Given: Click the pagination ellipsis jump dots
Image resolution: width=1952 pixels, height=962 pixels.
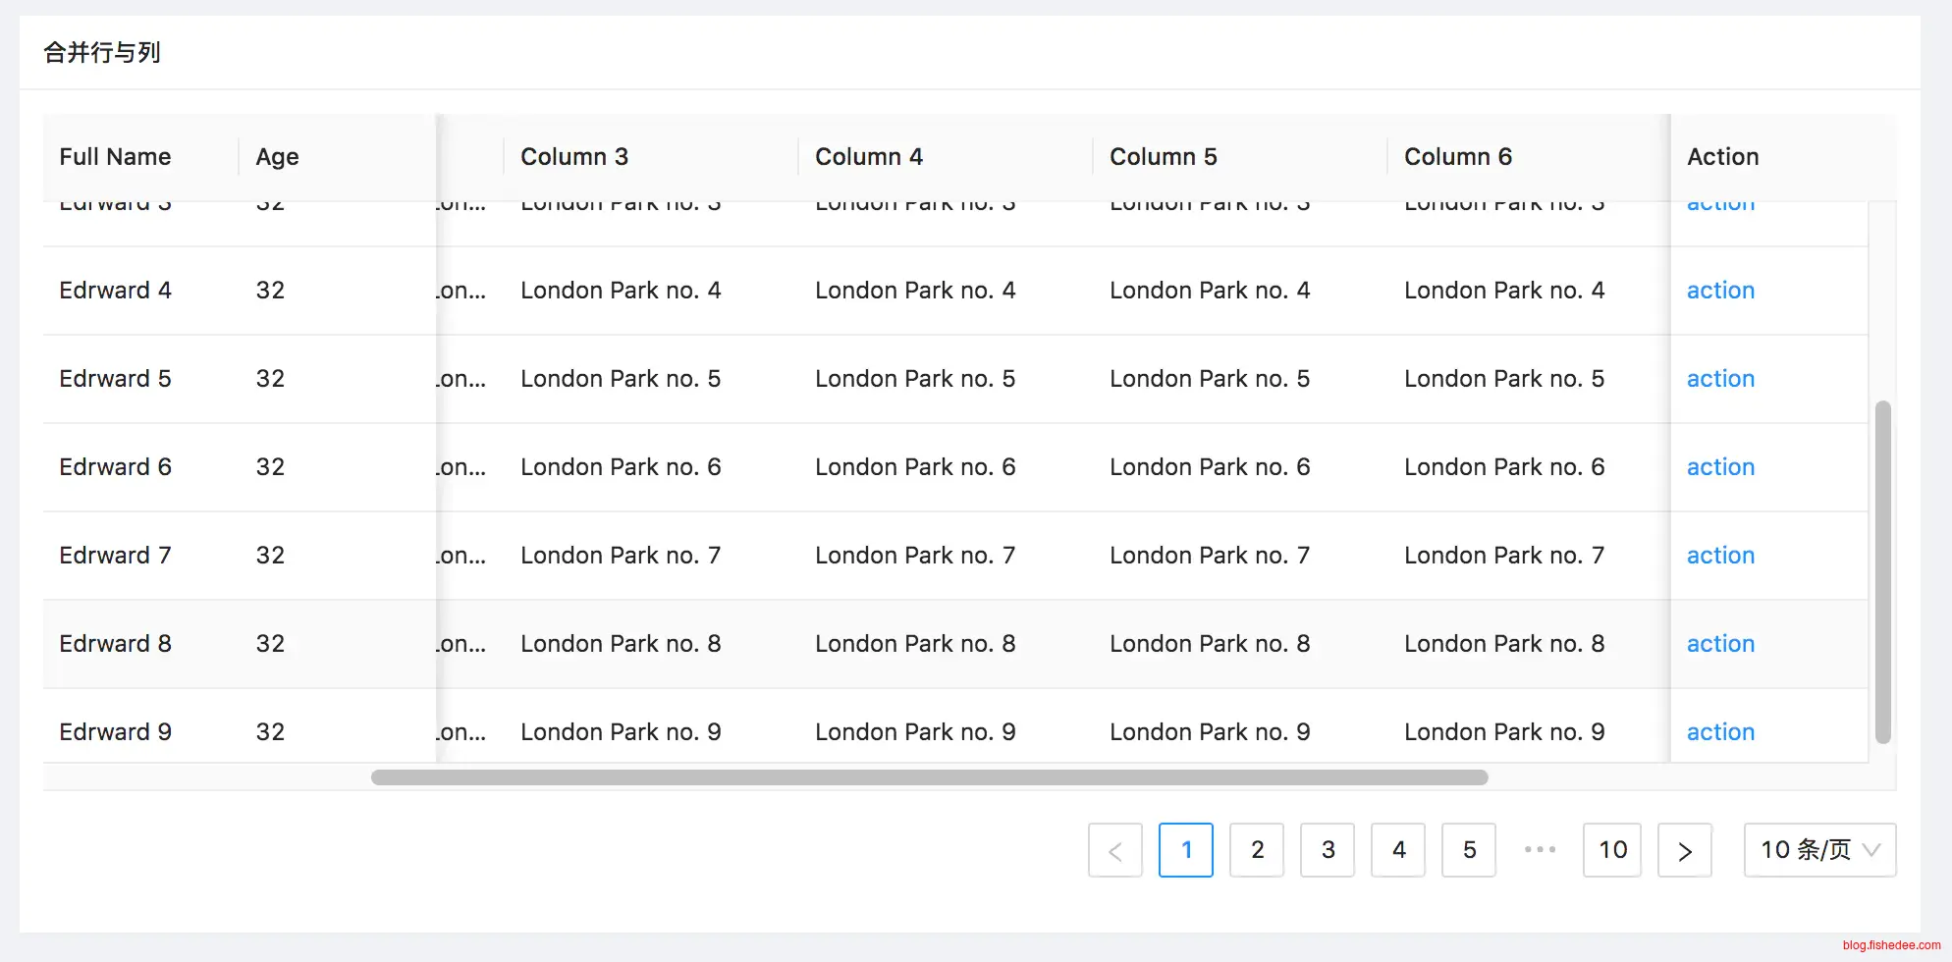Looking at the screenshot, I should click(1540, 850).
